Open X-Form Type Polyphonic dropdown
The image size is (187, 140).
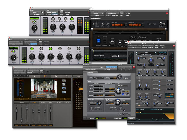(x=98, y=78)
